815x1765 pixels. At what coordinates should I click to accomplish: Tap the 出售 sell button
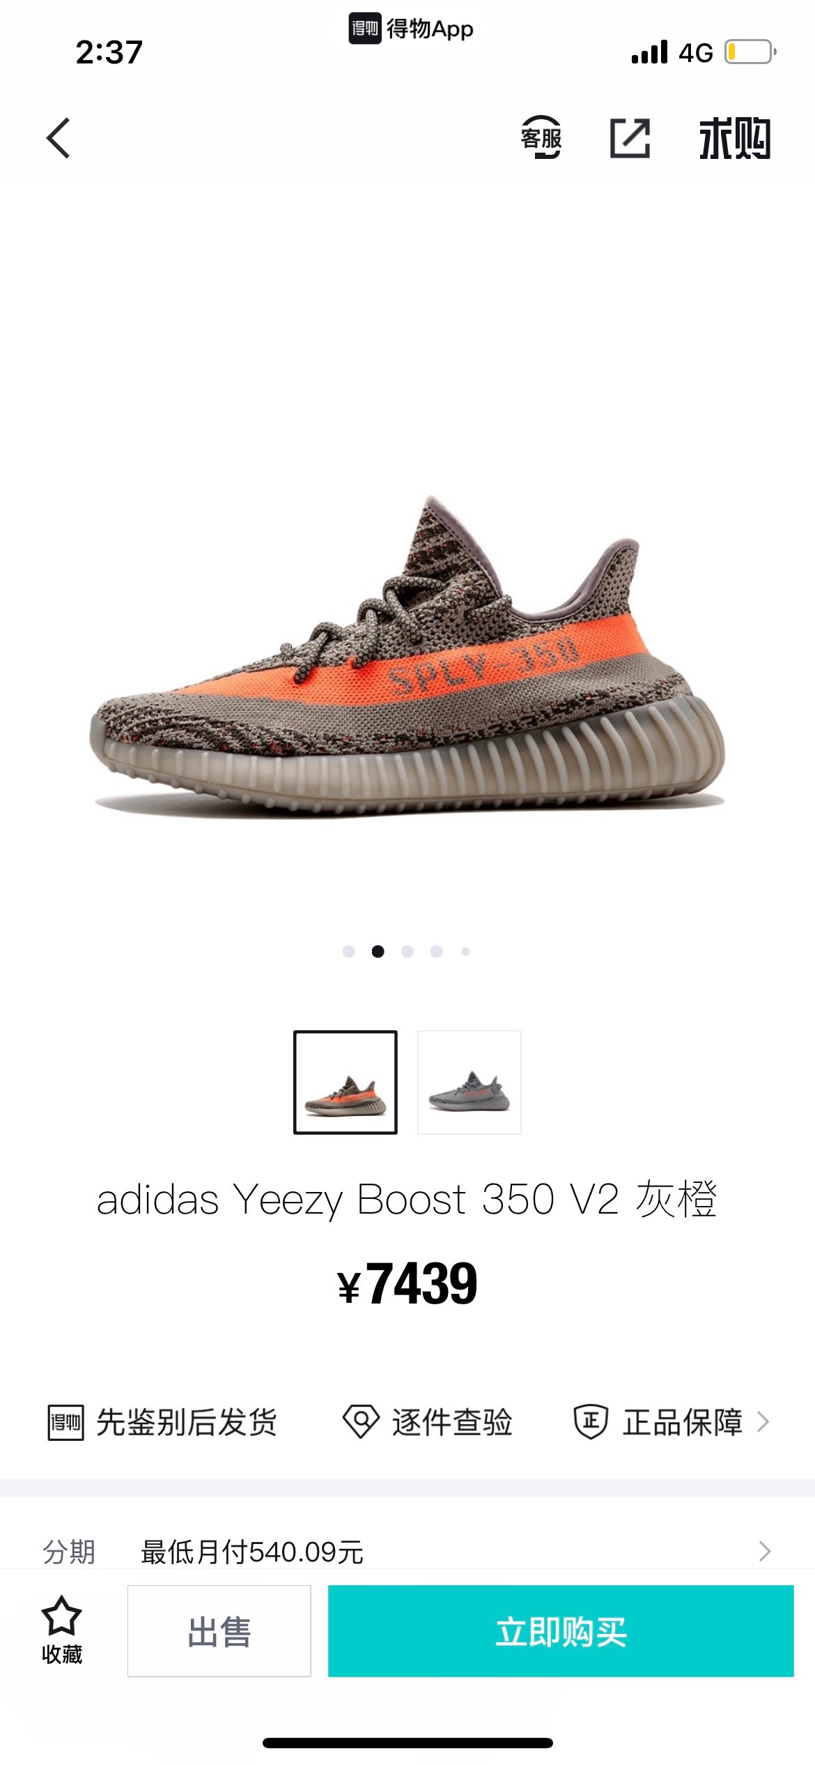point(219,1631)
